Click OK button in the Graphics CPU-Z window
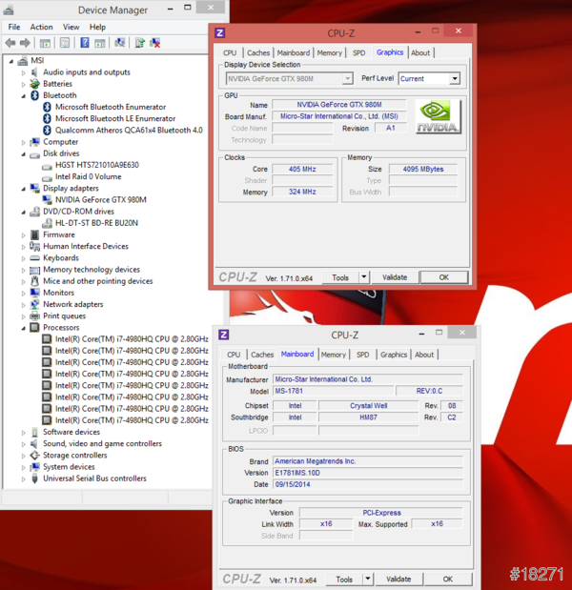The height and width of the screenshot is (590, 572). [444, 277]
